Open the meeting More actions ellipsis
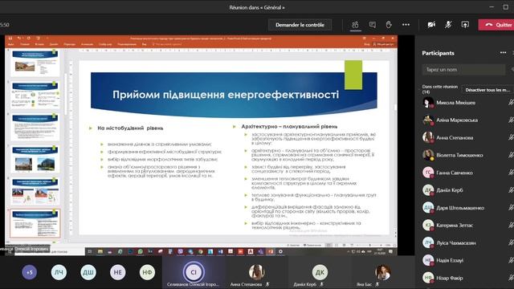The width and height of the screenshot is (514, 289). [x=406, y=25]
